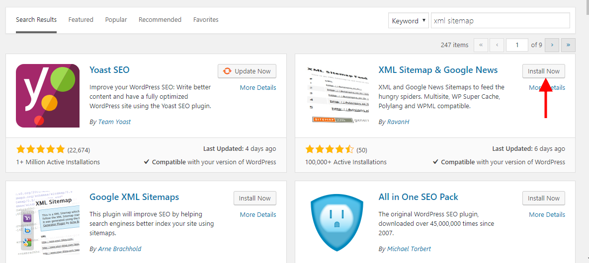The width and height of the screenshot is (589, 263).
Task: Click the XML Sitemap & Google News star rating
Action: click(x=330, y=150)
